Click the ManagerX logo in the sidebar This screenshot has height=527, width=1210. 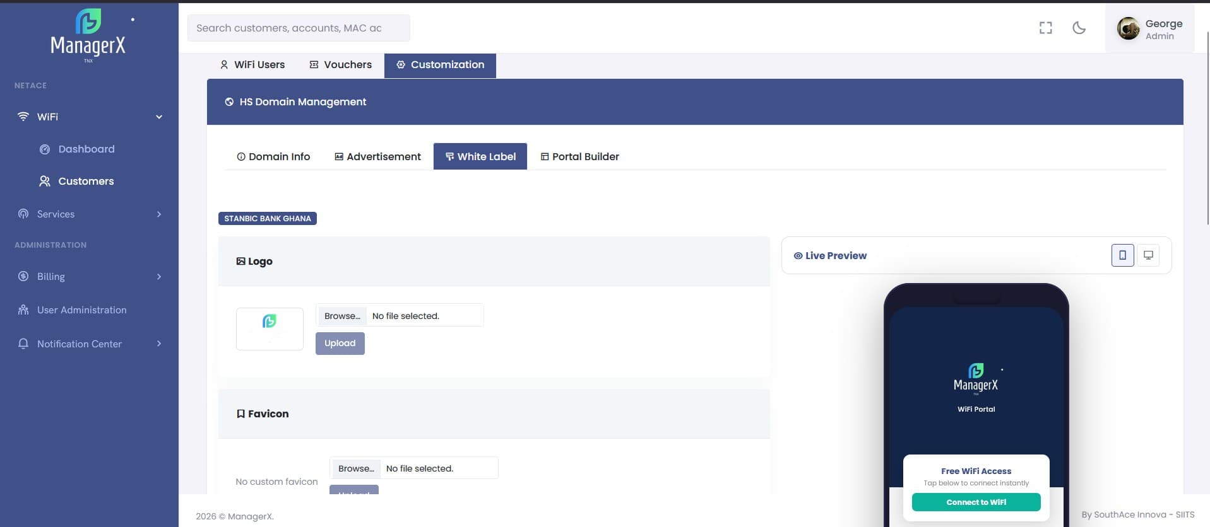(x=88, y=35)
